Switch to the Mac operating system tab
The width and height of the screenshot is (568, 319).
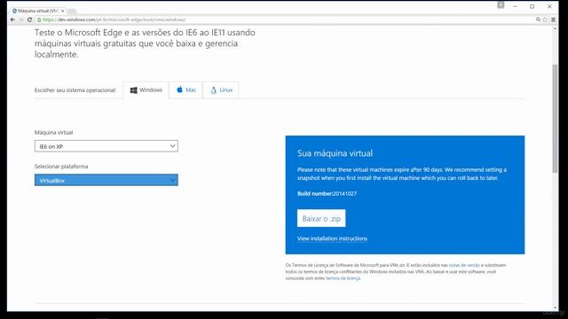click(186, 90)
